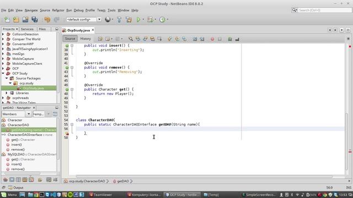Screen dimensions: 353x198
Task: Click the Uncomment icon in editor toolbar
Action: point(237,39)
